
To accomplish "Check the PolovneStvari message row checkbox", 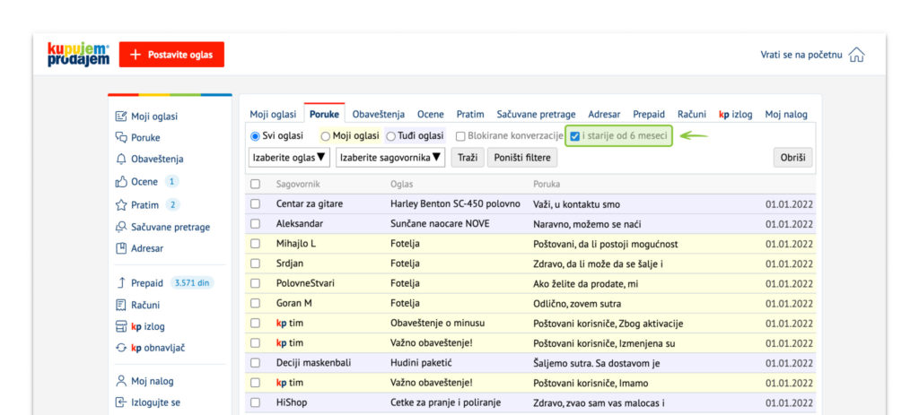I will tap(255, 283).
